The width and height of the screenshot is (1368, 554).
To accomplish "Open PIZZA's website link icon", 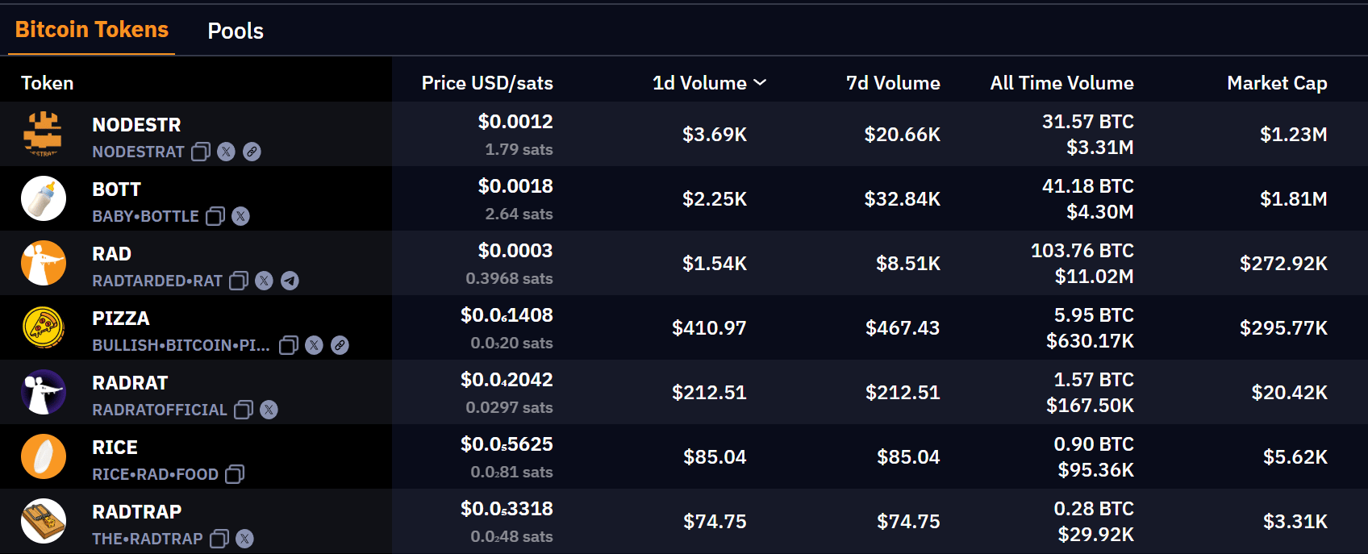I will click(x=340, y=345).
